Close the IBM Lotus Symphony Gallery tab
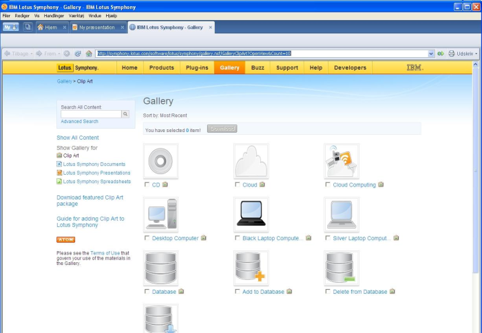This screenshot has height=333, width=482. (210, 28)
